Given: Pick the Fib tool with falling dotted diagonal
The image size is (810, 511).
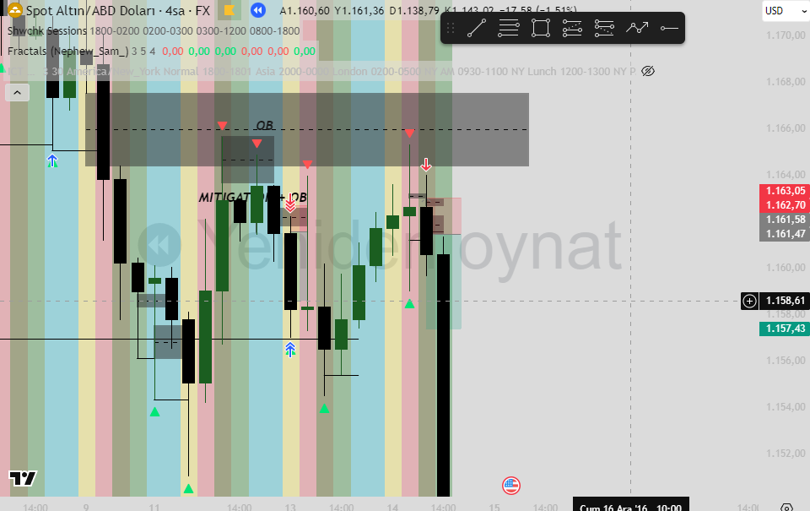Looking at the screenshot, I should (604, 28).
